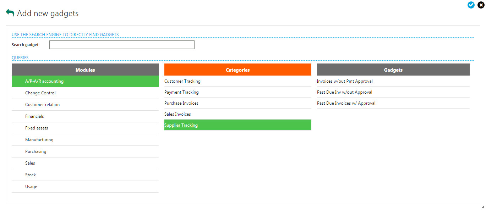The image size is (486, 210).
Task: Click the green back arrow icon
Action: click(x=10, y=13)
